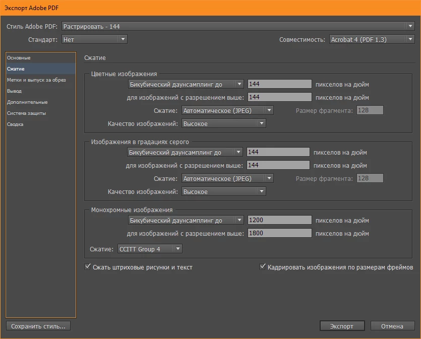Open the Стандарт dropdown showing Нет

[x=94, y=39]
